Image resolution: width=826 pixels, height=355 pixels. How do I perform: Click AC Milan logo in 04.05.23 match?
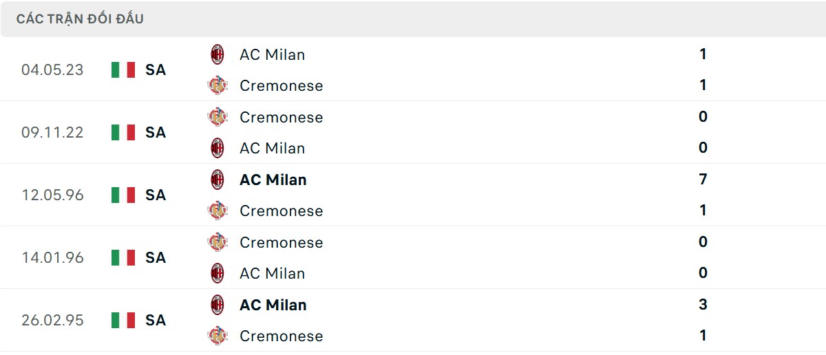click(x=218, y=54)
